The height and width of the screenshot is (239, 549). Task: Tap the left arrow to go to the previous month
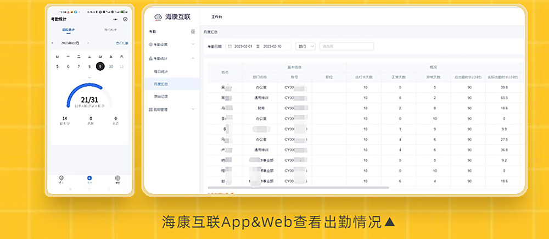click(53, 43)
